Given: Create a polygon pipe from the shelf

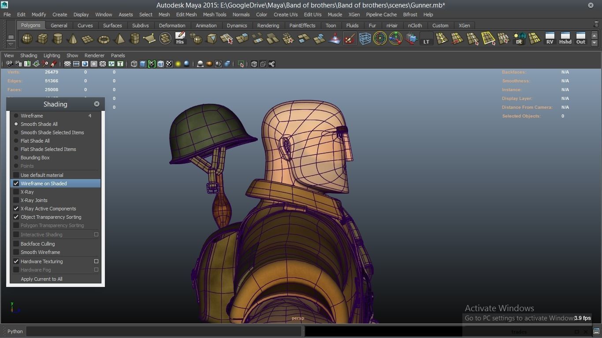Looking at the screenshot, I should tap(134, 39).
